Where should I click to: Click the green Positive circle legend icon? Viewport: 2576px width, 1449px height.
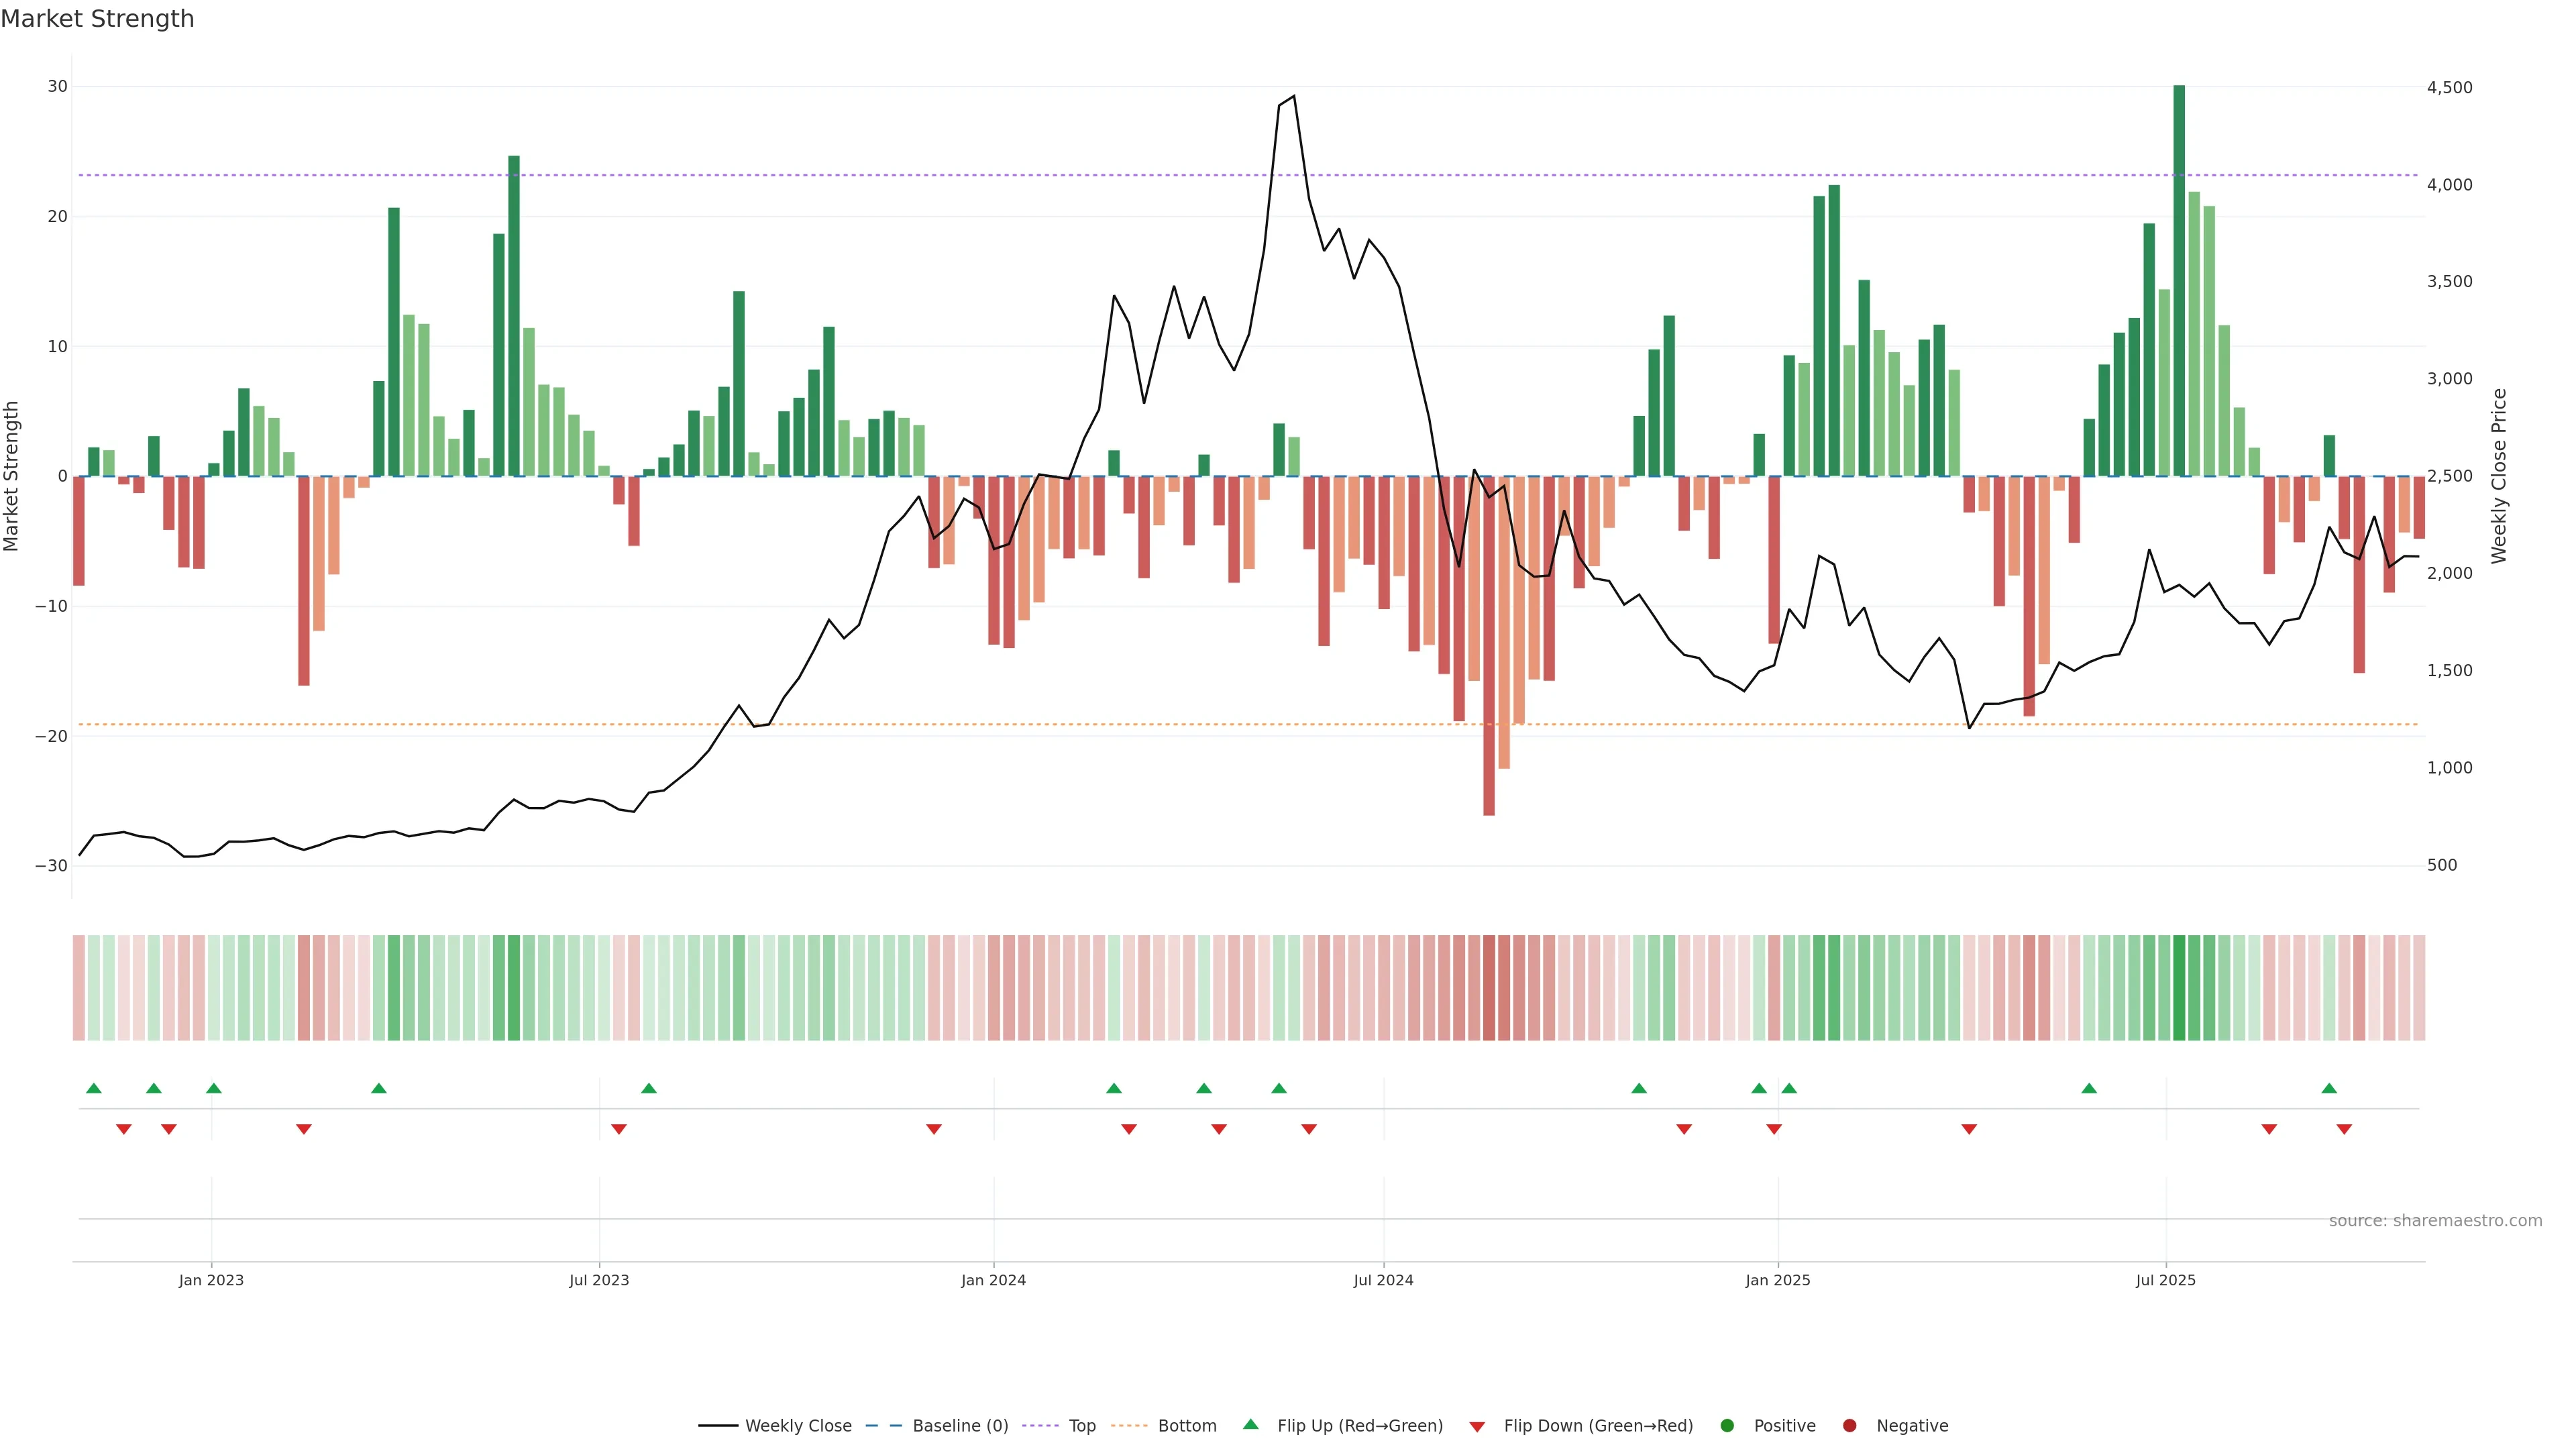click(x=1727, y=1426)
